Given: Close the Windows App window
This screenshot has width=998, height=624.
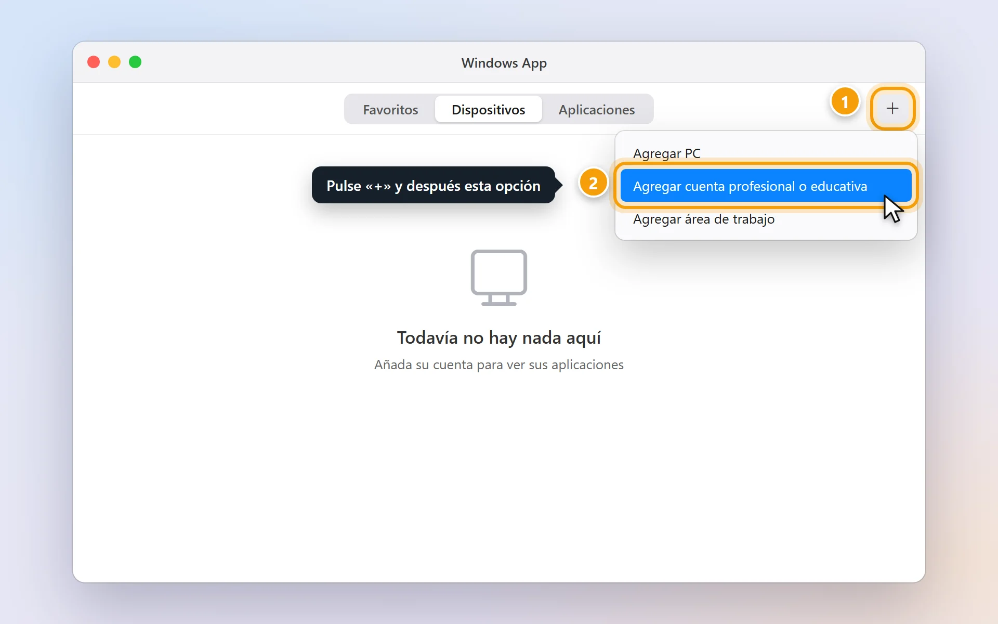Looking at the screenshot, I should click(94, 62).
